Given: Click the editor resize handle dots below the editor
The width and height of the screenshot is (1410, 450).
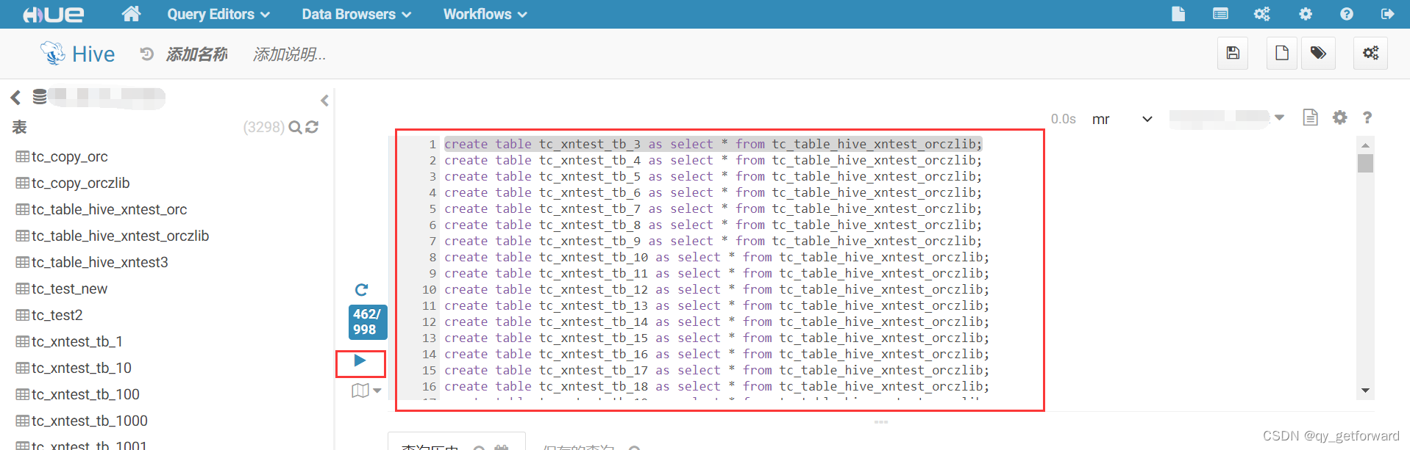Looking at the screenshot, I should point(881,422).
